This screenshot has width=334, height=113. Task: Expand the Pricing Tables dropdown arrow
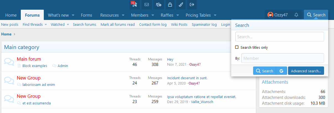point(215,15)
